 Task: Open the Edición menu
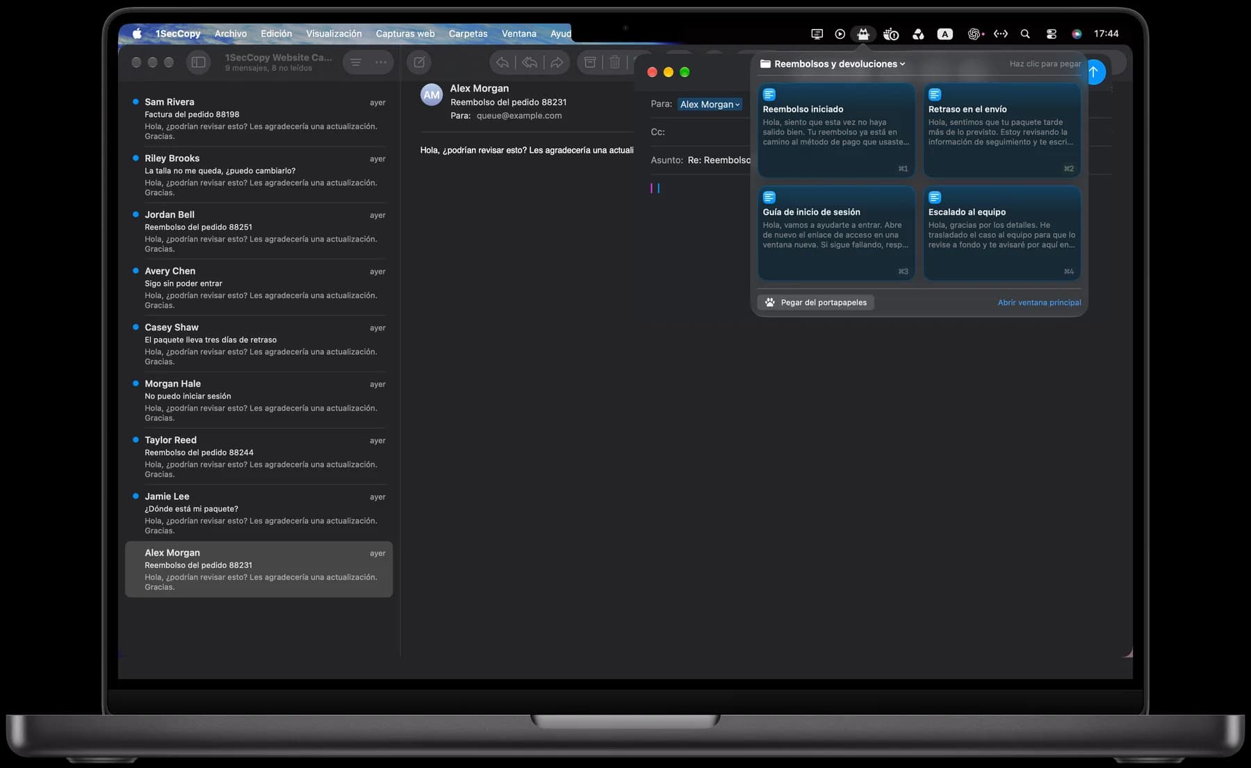click(276, 33)
